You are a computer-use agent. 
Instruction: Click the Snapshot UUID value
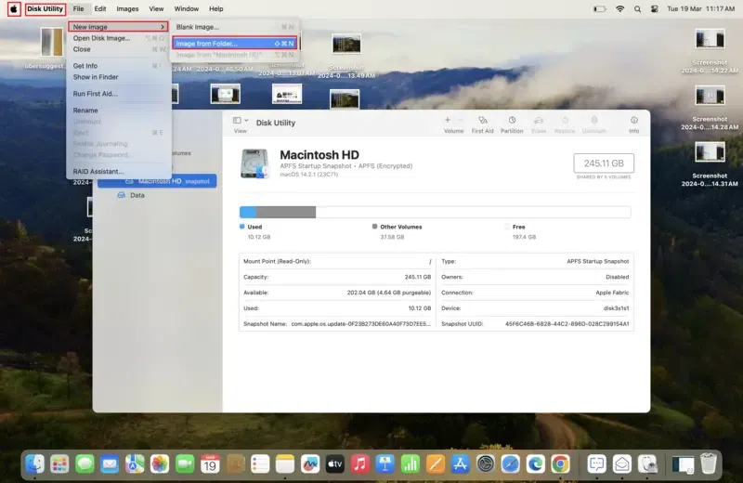click(567, 324)
